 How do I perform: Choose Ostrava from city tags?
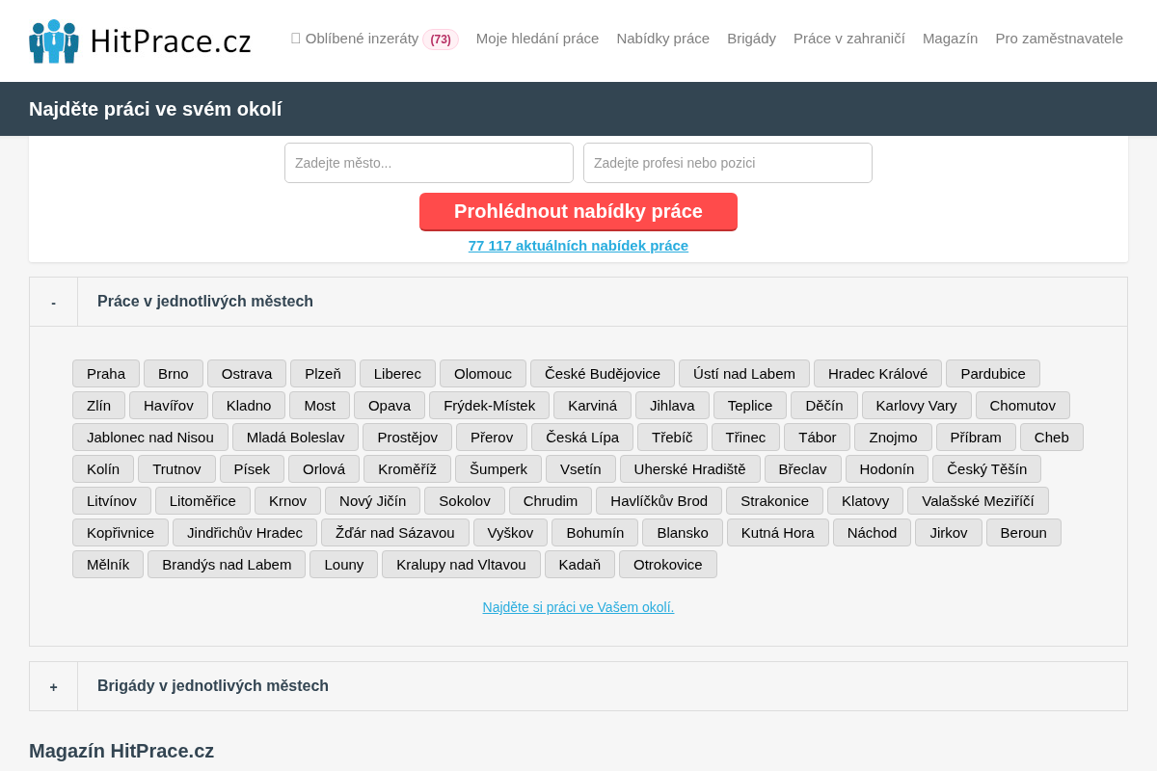click(x=247, y=374)
